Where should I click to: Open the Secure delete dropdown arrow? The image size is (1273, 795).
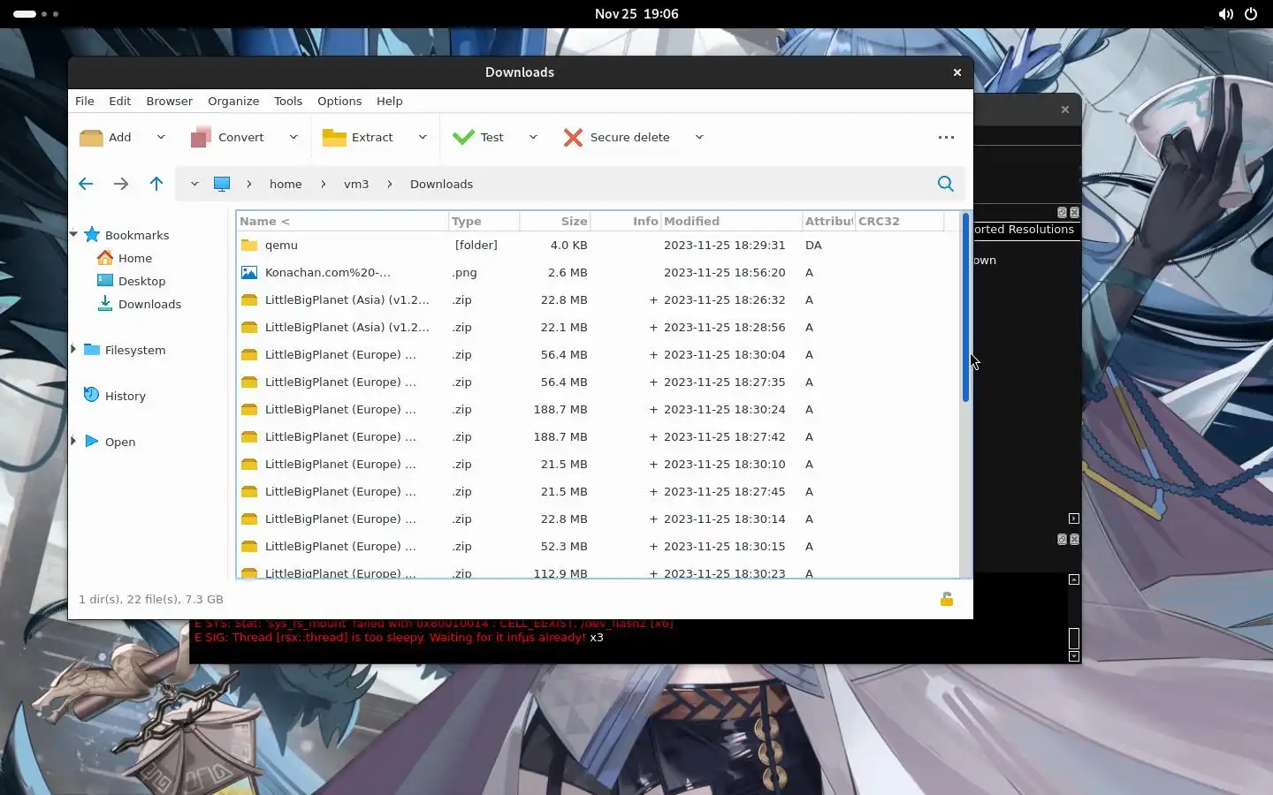point(699,137)
